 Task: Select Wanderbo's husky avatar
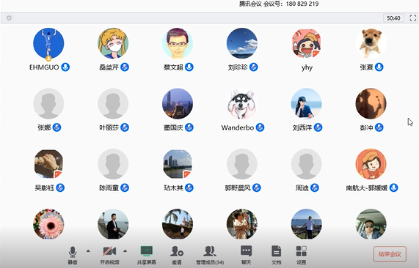242,104
